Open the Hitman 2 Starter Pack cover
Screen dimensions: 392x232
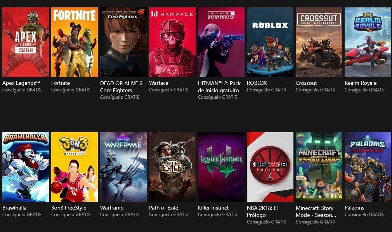pyautogui.click(x=221, y=42)
